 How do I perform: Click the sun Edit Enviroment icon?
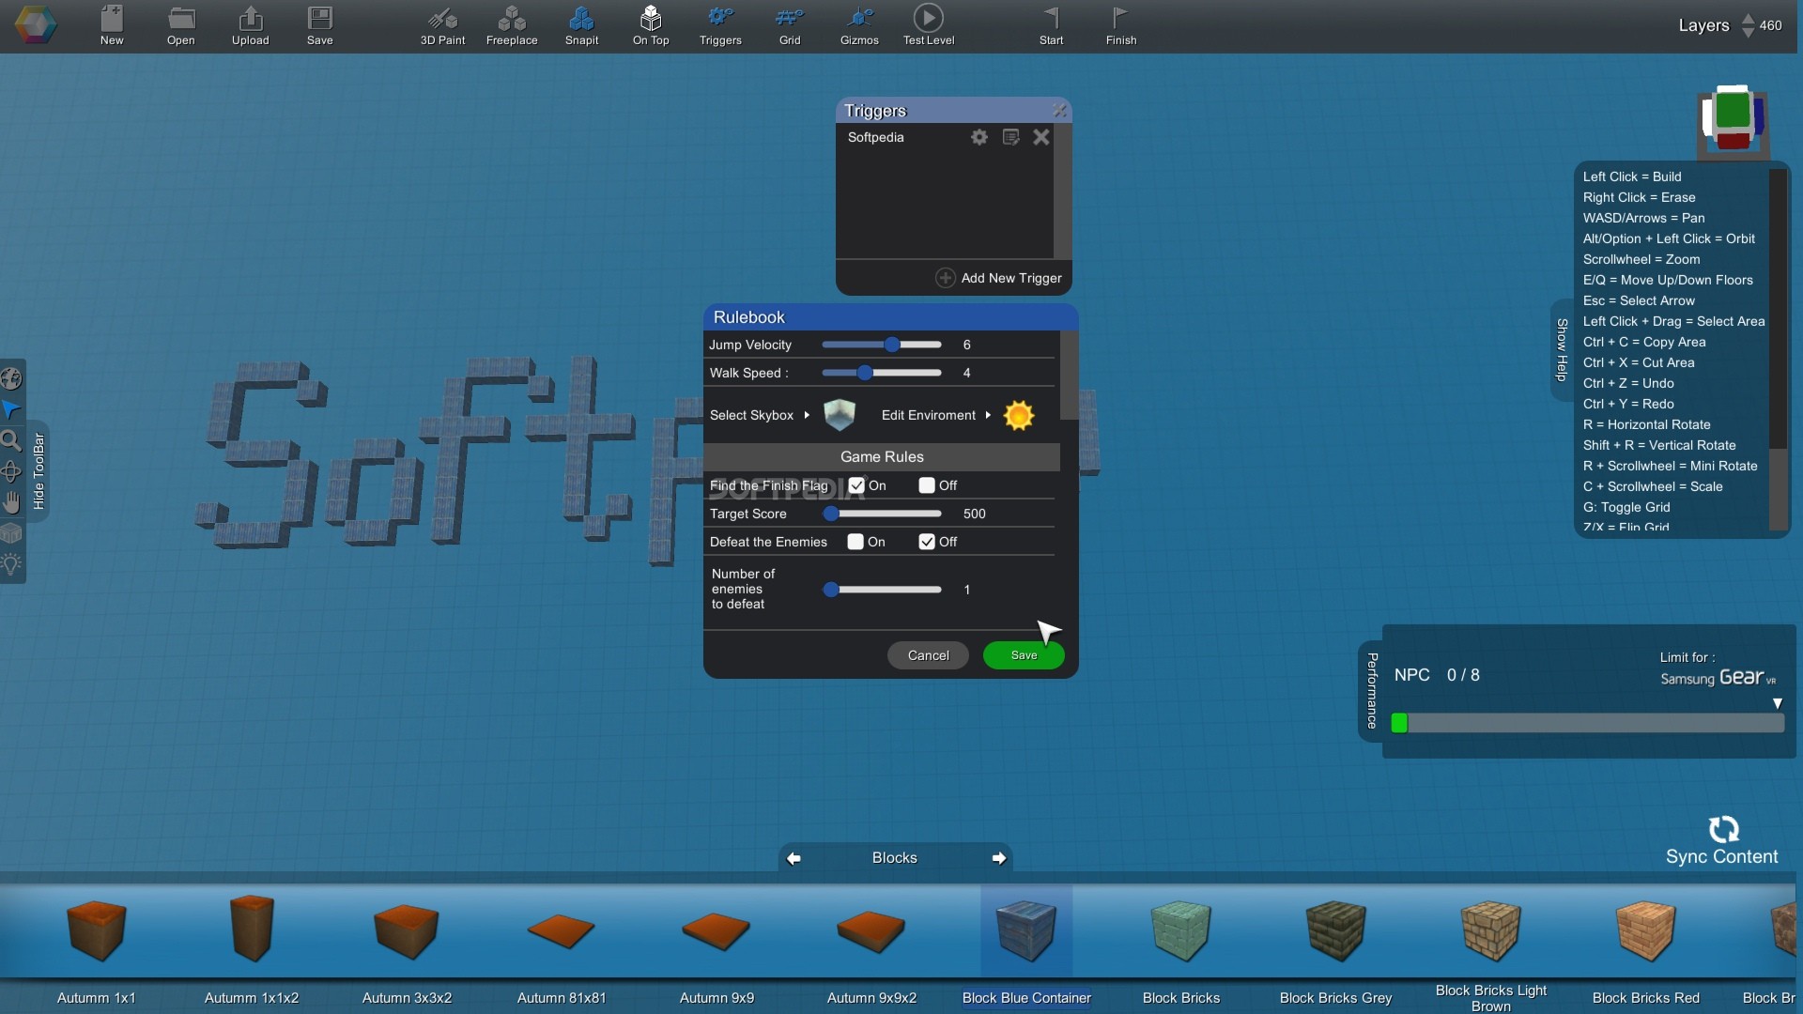(1019, 415)
